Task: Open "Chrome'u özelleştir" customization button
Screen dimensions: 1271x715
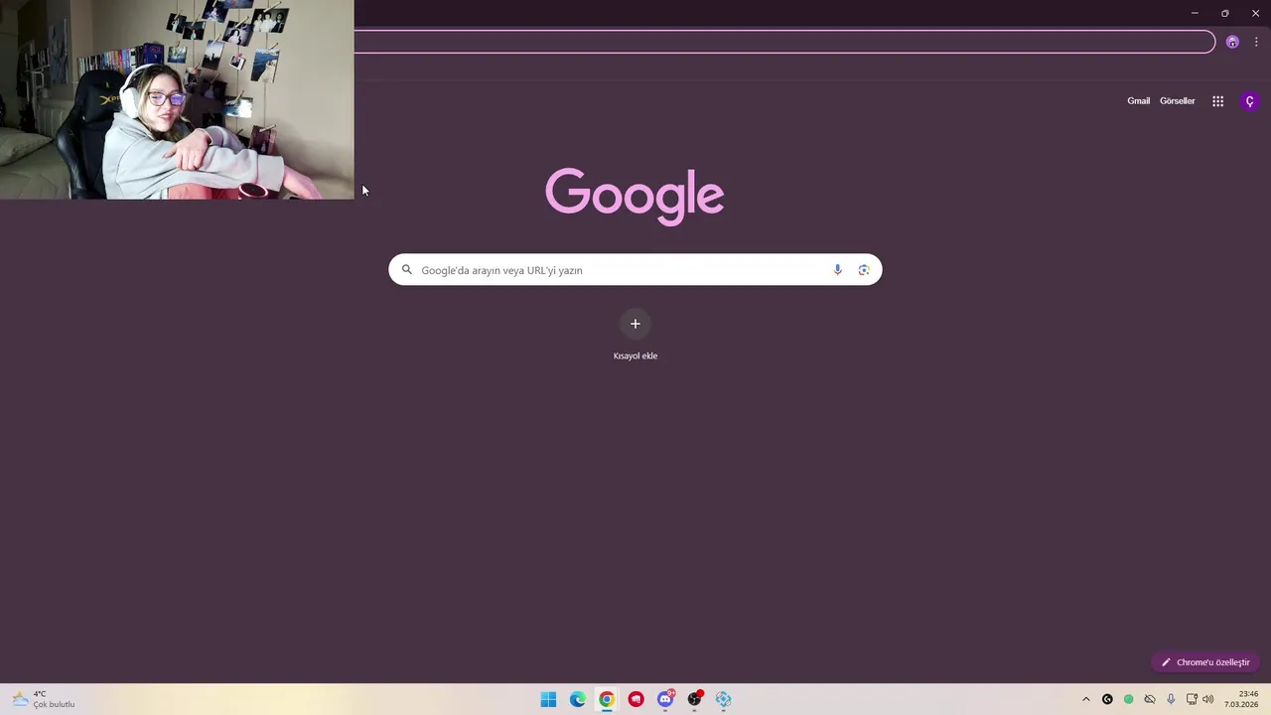Action: coord(1205,662)
